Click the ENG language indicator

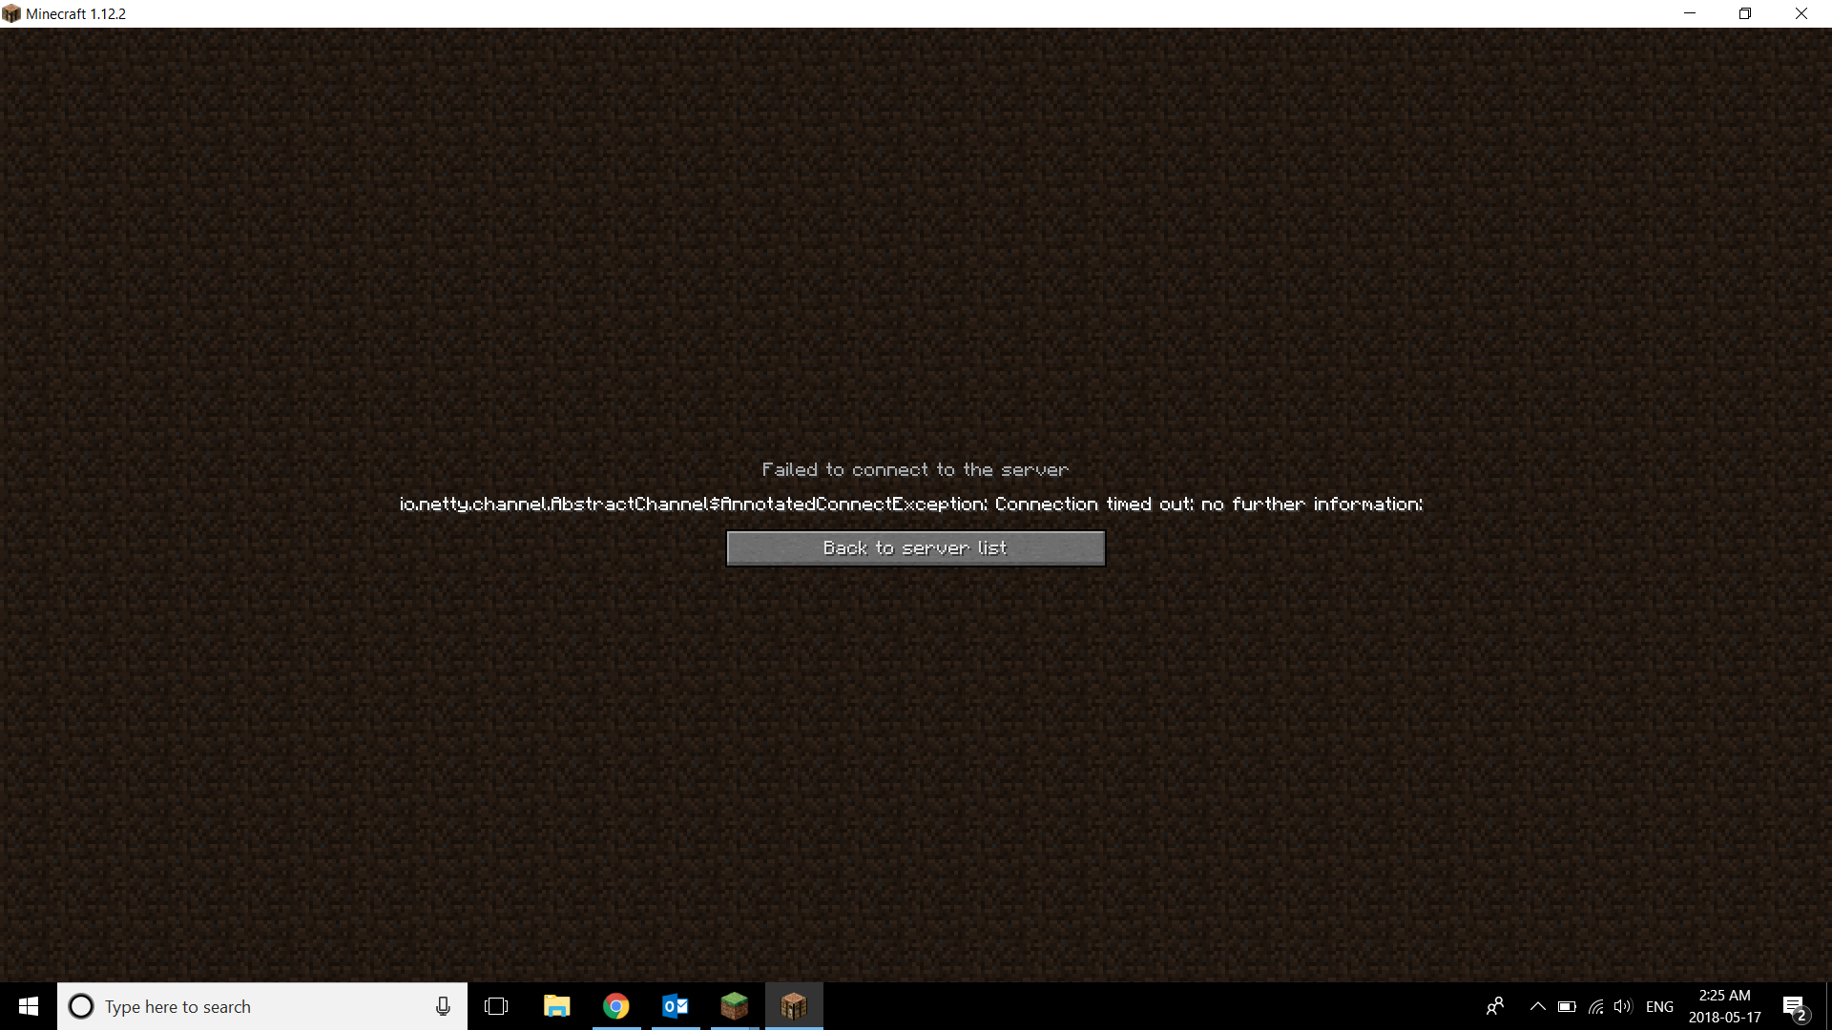1659,1006
